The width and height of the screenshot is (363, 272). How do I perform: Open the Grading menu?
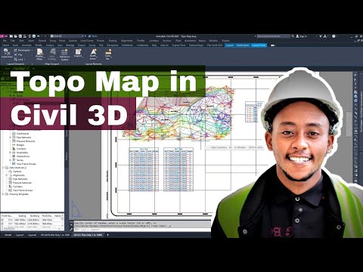pos(113,41)
